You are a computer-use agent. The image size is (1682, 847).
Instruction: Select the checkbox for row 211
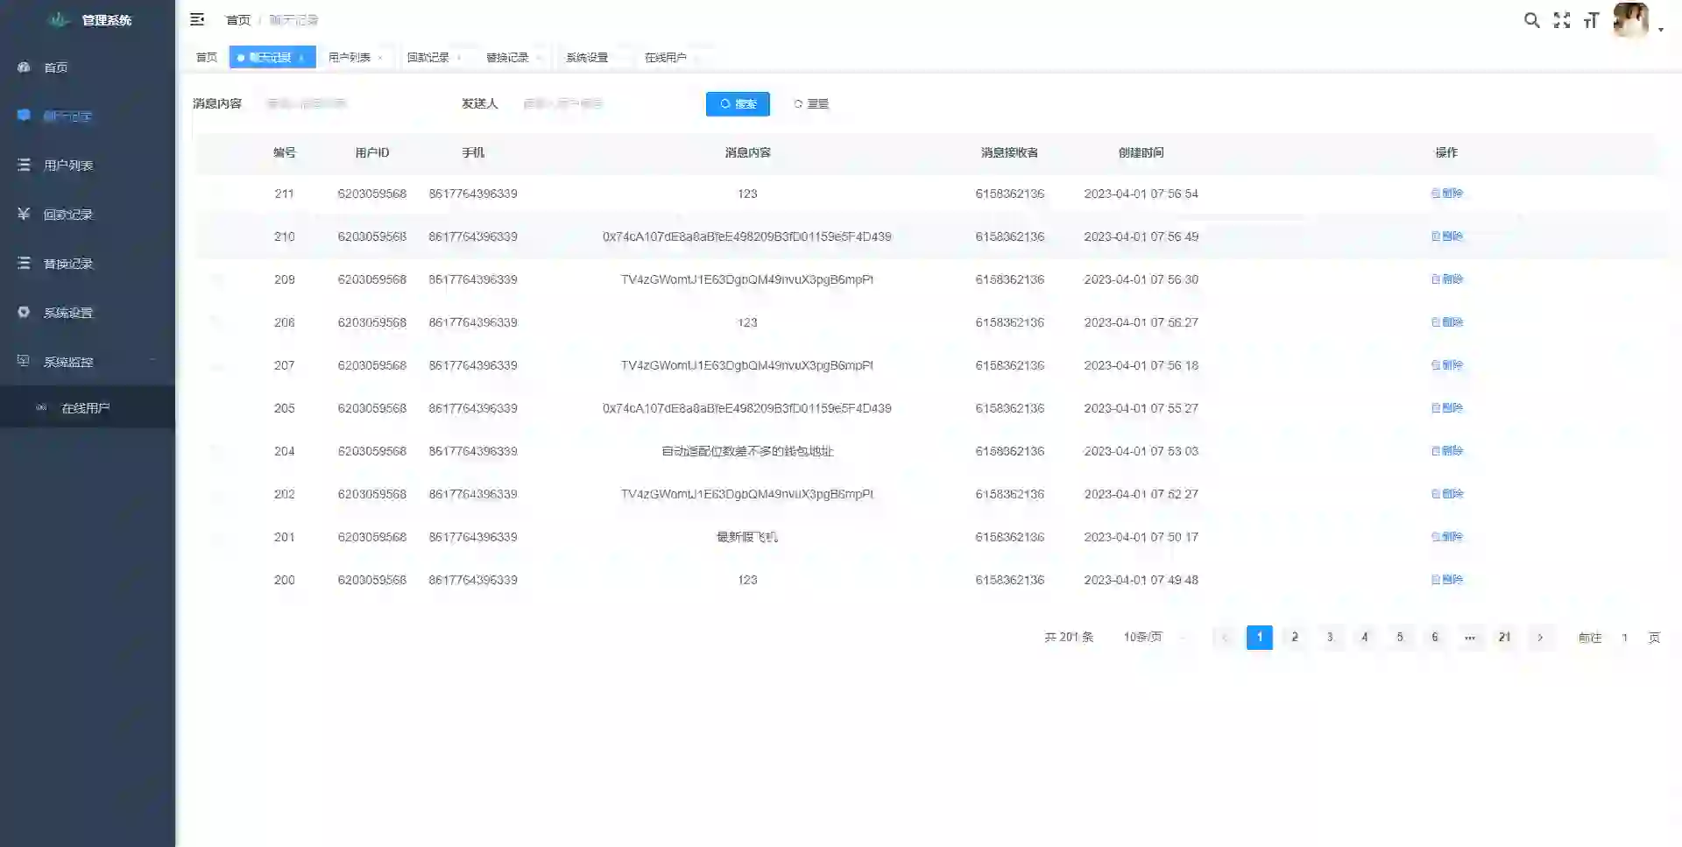(217, 194)
